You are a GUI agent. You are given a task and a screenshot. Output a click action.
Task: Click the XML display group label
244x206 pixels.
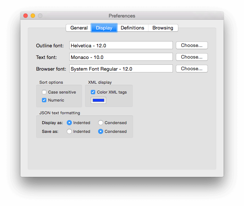(100, 82)
